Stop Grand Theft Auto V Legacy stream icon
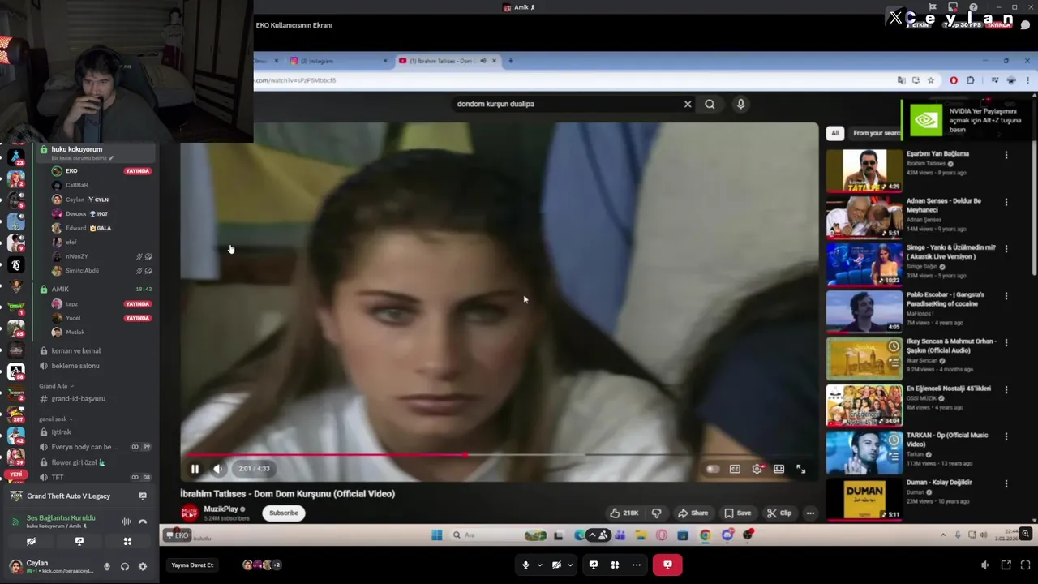This screenshot has width=1038, height=584. click(143, 496)
